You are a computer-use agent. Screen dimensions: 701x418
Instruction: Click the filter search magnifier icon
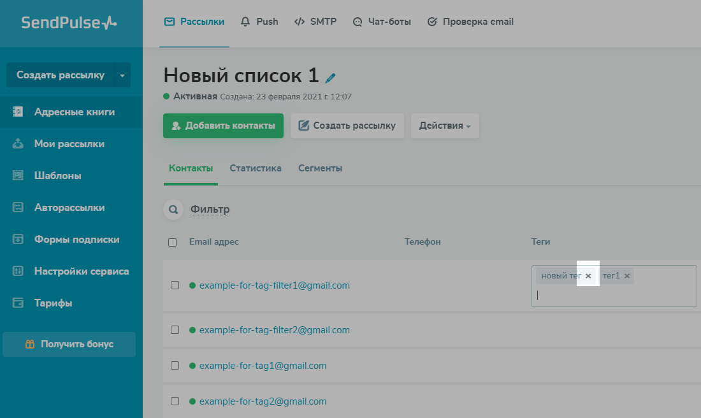coord(173,210)
